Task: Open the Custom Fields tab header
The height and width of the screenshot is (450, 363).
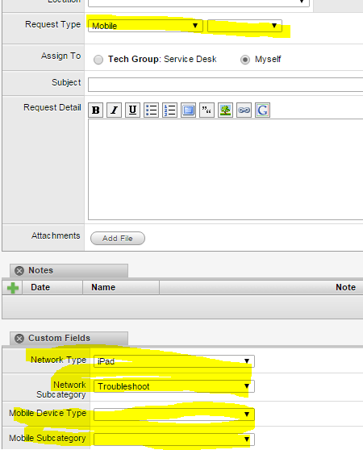Action: pos(69,339)
